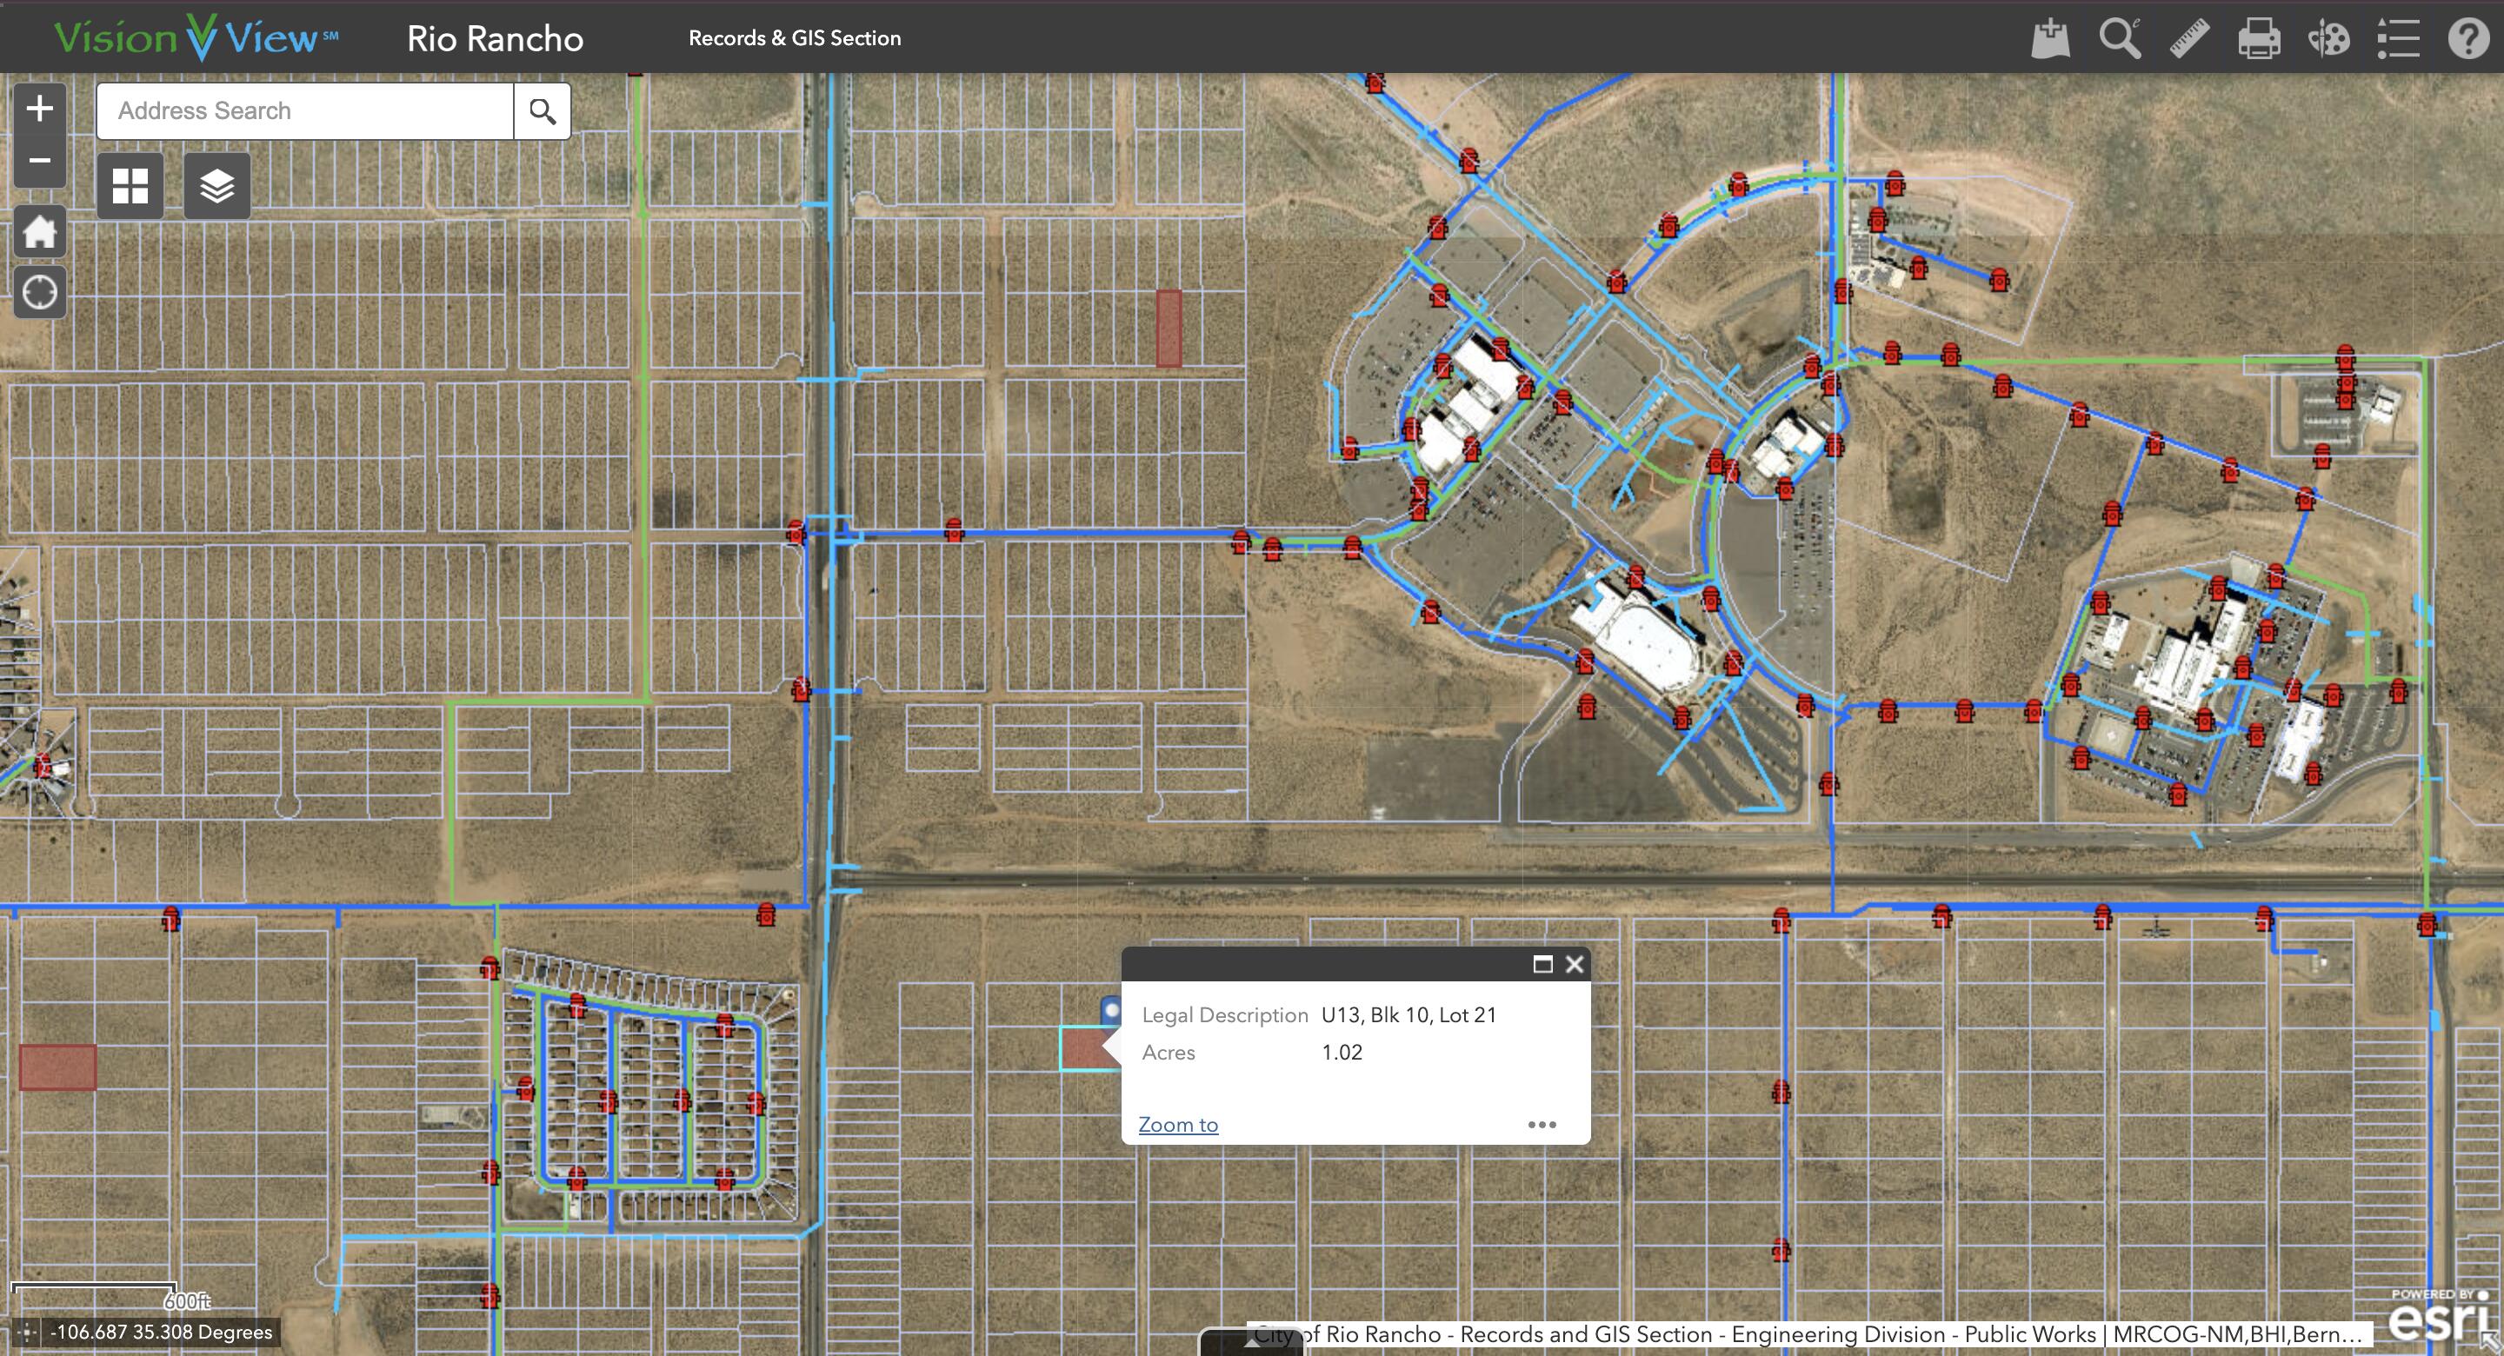Expand the attribute table arrow tab

point(1251,1342)
